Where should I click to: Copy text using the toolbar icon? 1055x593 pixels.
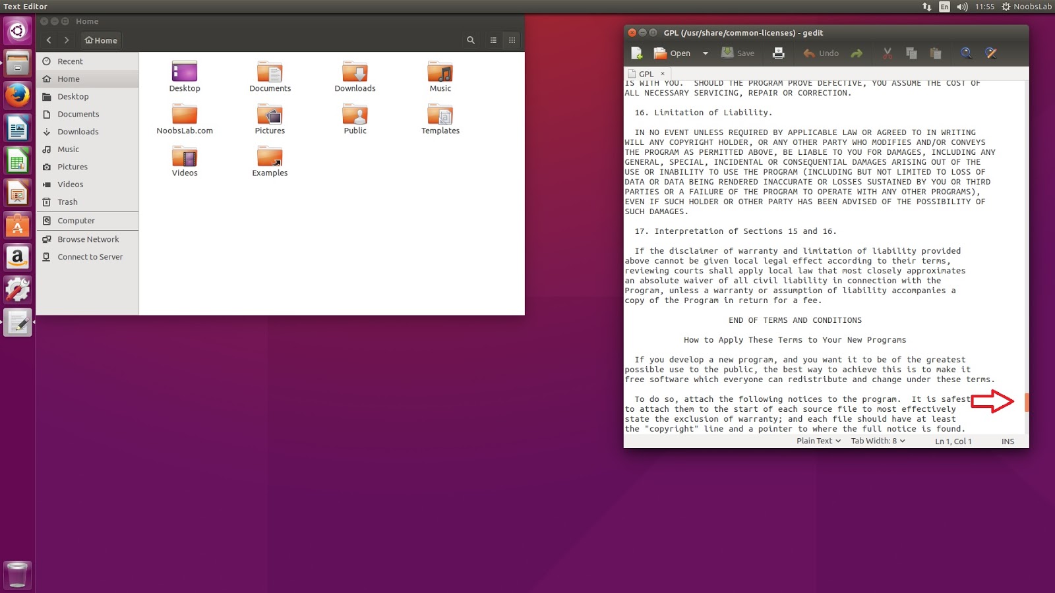911,53
